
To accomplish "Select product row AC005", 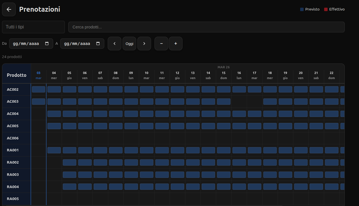I will [17, 126].
